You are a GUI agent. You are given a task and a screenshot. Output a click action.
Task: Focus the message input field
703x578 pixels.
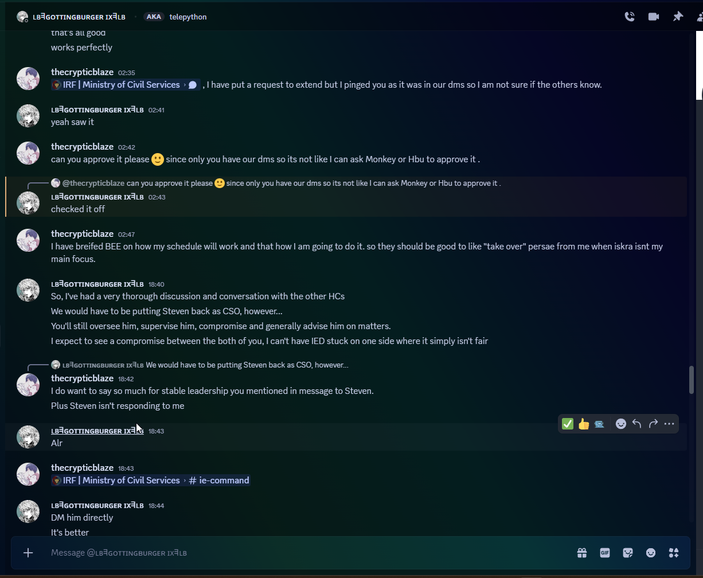tap(287, 553)
